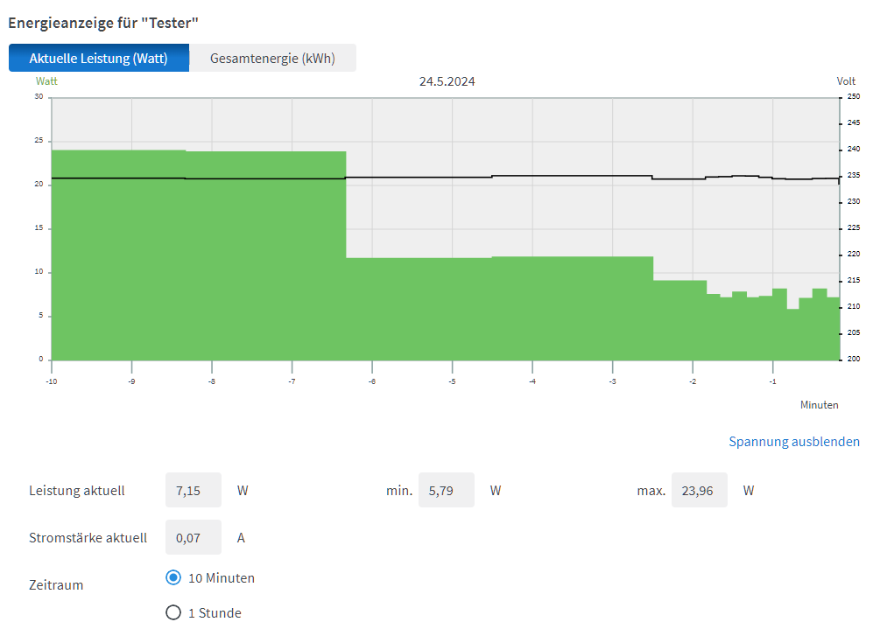Select the Aktuelle Leistung (Watt) tab
The image size is (873, 636).
point(99,58)
